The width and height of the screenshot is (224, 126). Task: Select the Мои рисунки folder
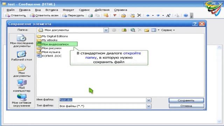49,48
